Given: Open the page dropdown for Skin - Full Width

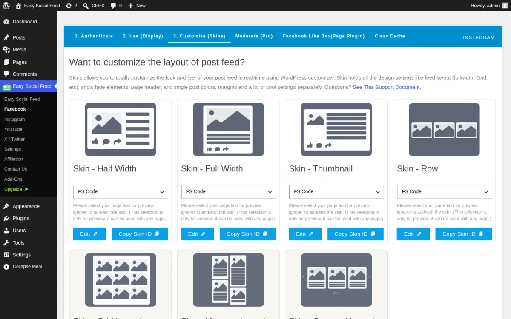Looking at the screenshot, I should 228,191.
